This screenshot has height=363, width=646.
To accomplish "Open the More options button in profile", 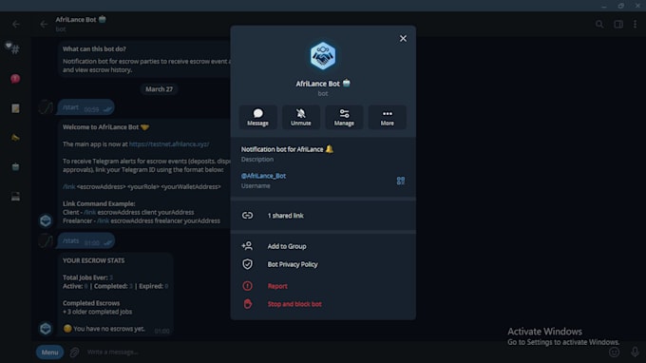I will point(388,118).
